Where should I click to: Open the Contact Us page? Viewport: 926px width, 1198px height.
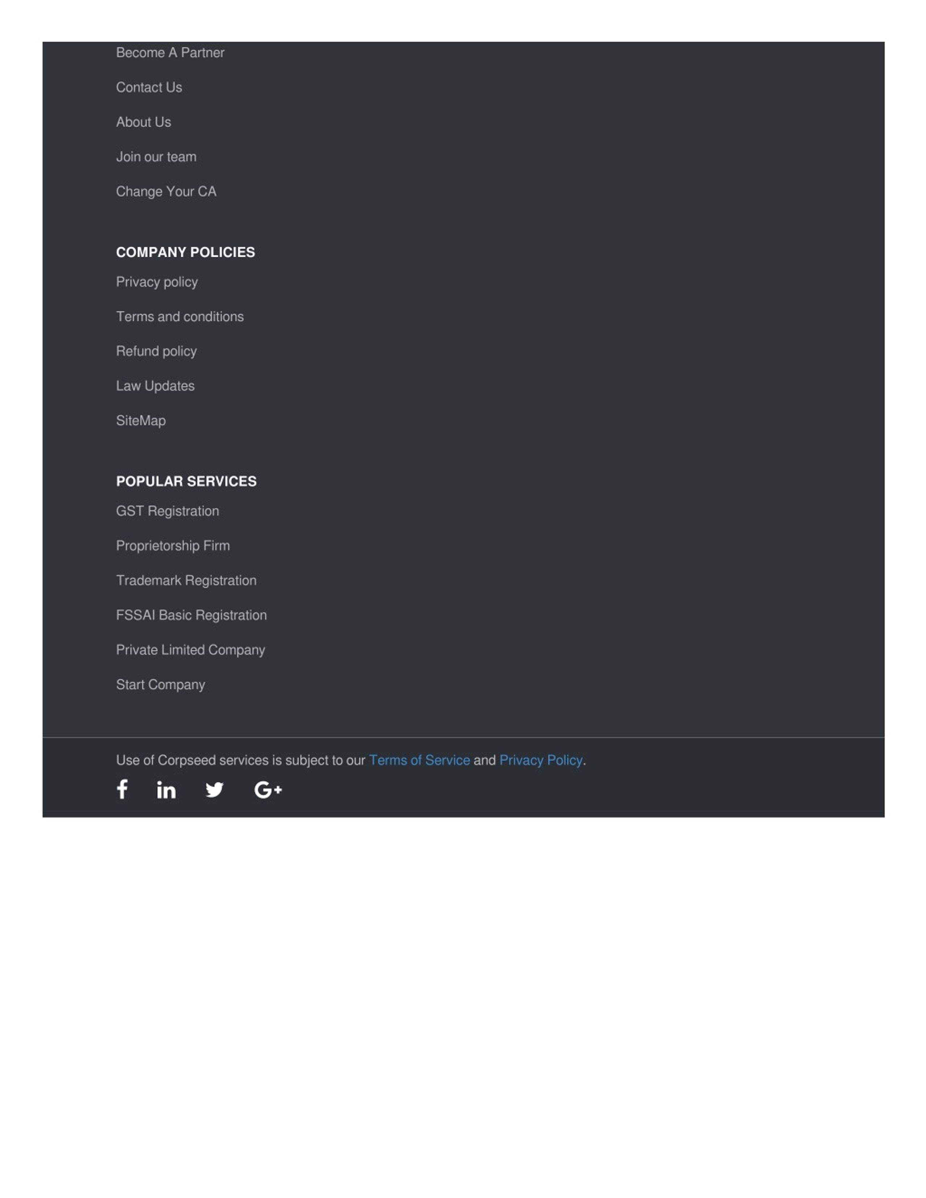tap(149, 87)
